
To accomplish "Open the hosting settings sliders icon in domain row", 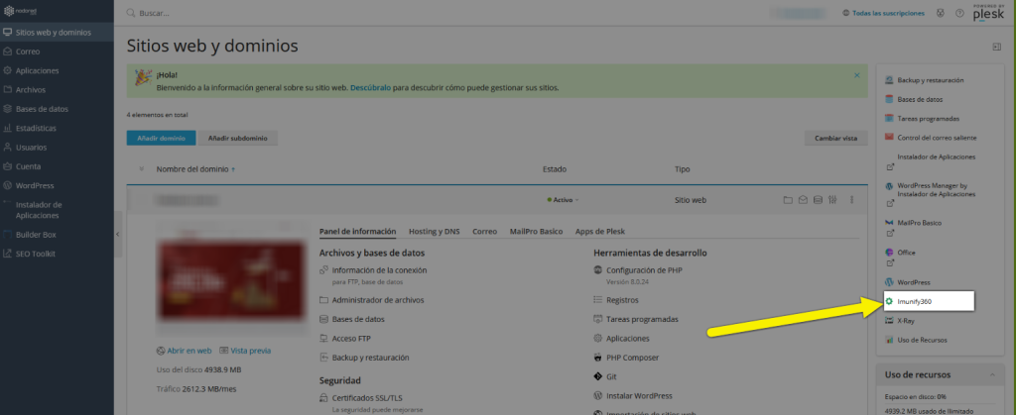I will tap(832, 199).
